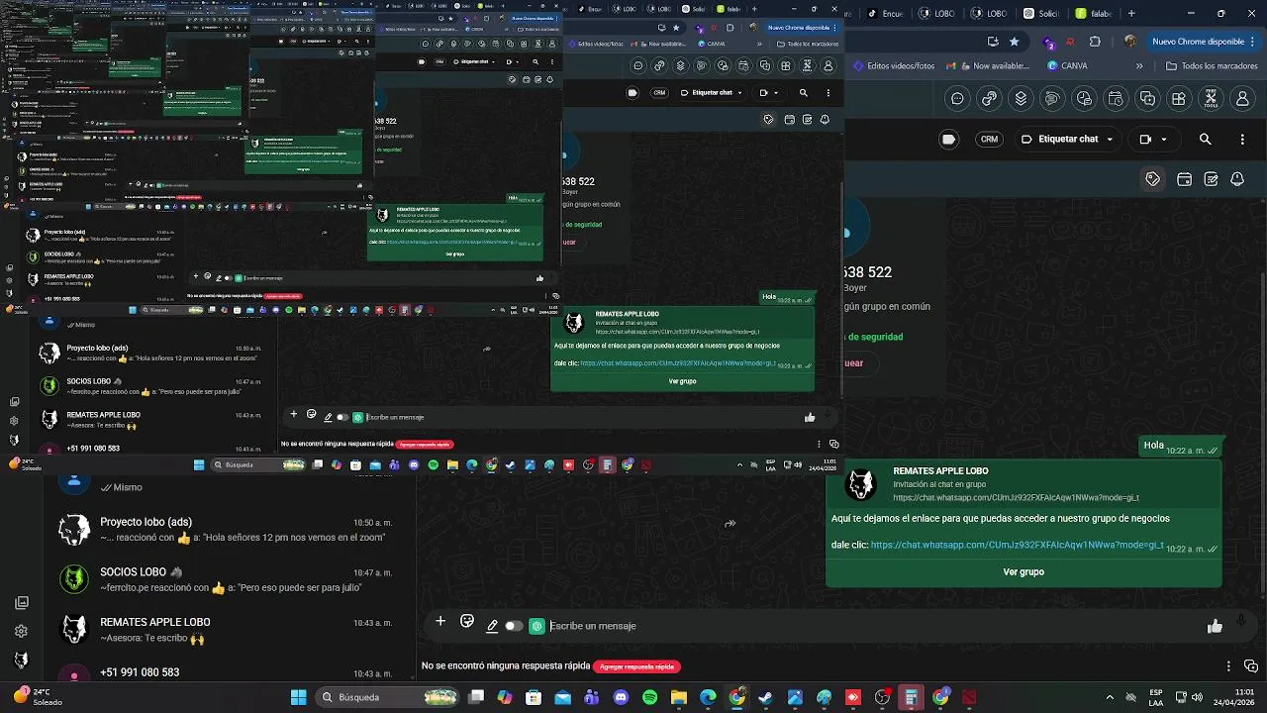Open the outermost 'REMATES APPLE LOBO' chat in the list
Viewport: 1267px width, 713px height.
pyautogui.click(x=226, y=630)
